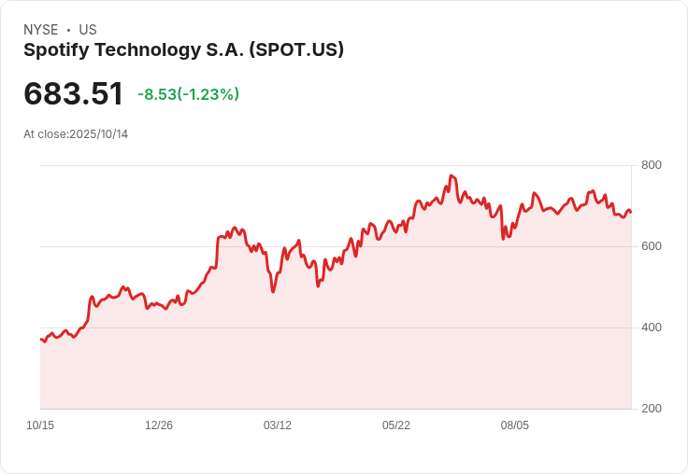Click the At close:2025/10/14 text
Image resolution: width=688 pixels, height=474 pixels.
click(76, 134)
